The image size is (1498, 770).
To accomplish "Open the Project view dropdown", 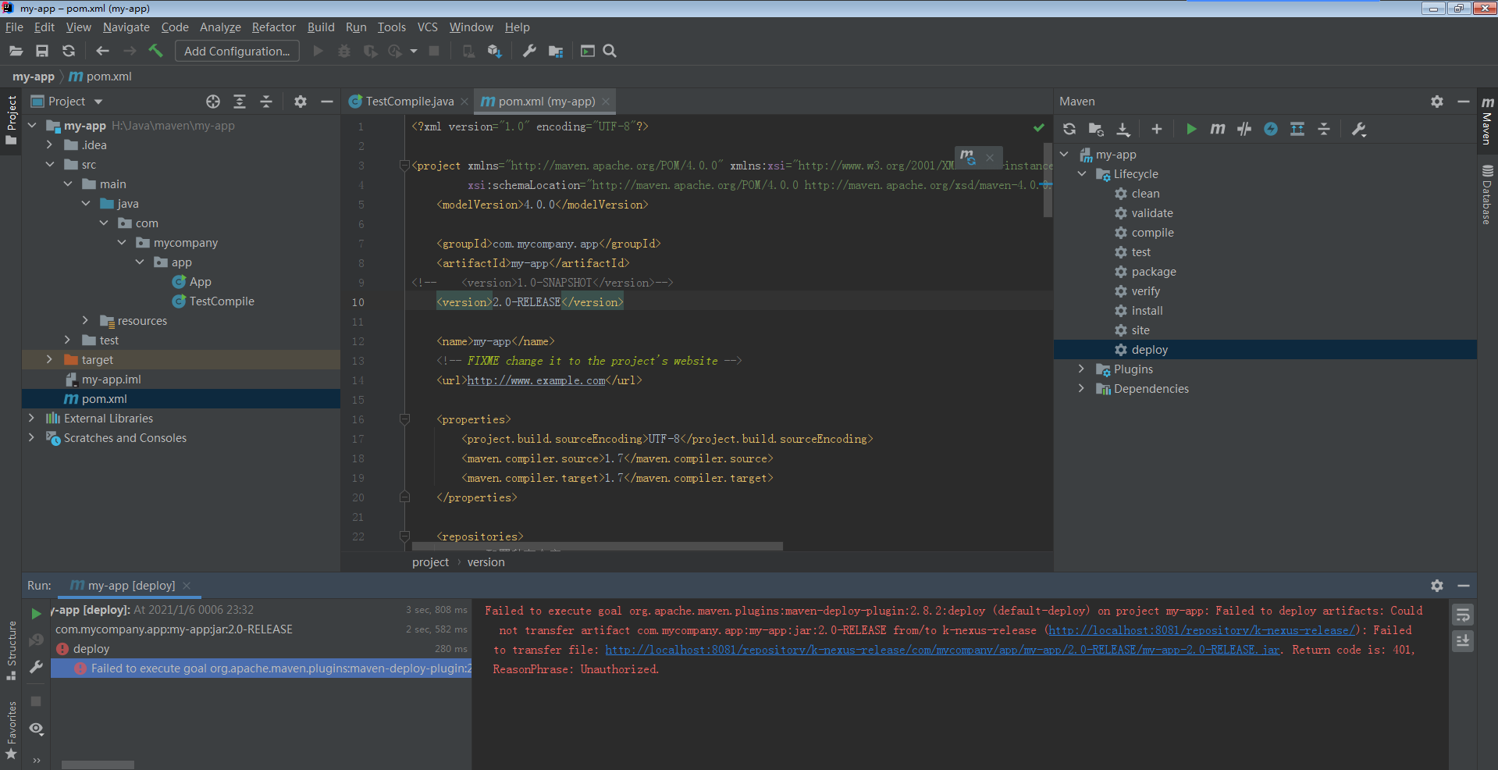I will [98, 102].
